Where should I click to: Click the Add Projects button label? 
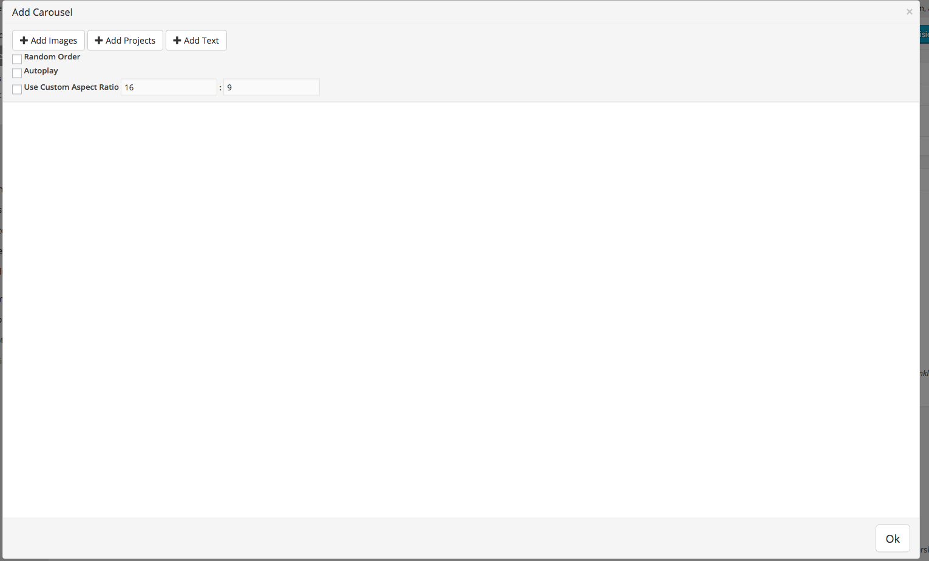point(130,41)
